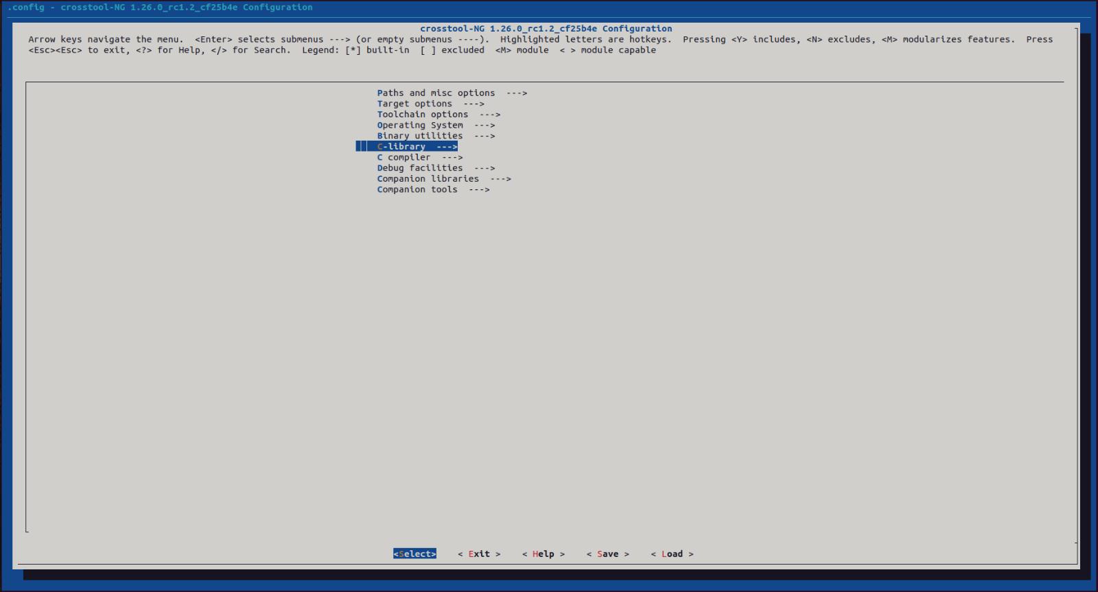Open the C compiler submenu
Screen dimensions: 1098x592
coord(419,158)
